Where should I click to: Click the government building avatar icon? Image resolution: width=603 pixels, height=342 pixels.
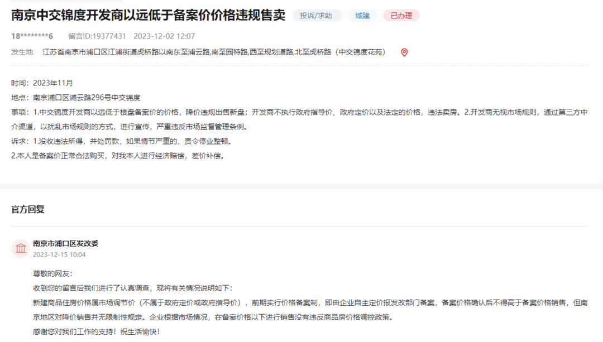(x=21, y=249)
